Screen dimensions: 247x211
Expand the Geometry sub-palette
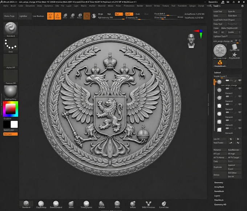pyautogui.click(x=219, y=183)
